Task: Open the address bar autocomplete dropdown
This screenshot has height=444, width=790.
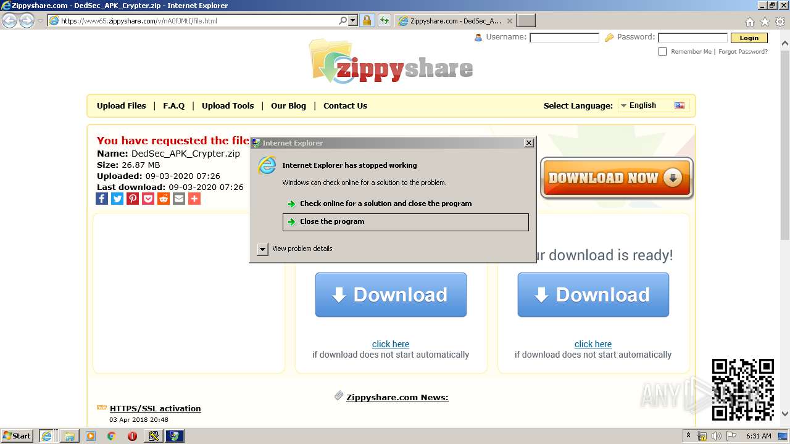Action: tap(353, 20)
